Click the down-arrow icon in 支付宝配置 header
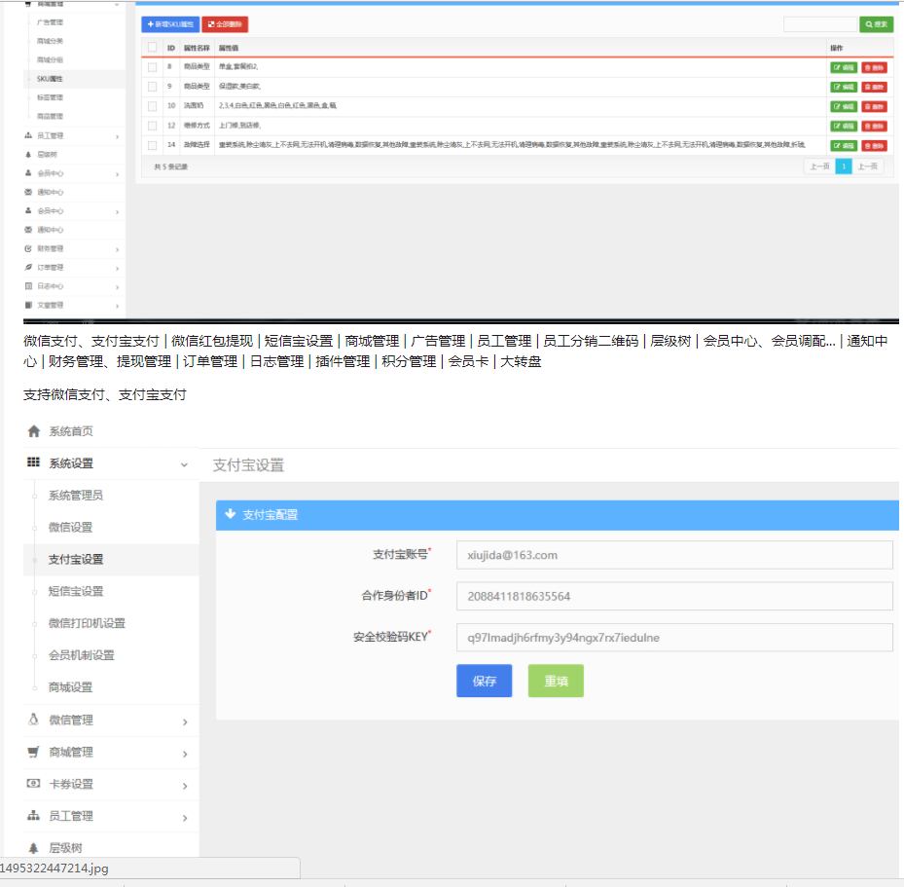904x887 pixels. pos(231,514)
